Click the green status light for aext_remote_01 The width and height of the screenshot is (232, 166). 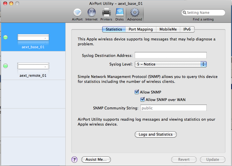click(x=5, y=66)
